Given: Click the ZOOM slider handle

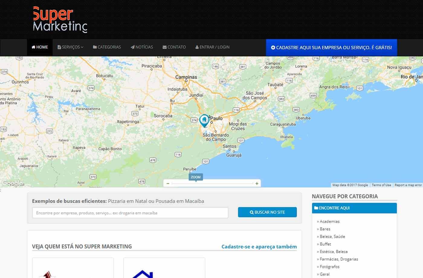Looking at the screenshot, I should pyautogui.click(x=195, y=177).
